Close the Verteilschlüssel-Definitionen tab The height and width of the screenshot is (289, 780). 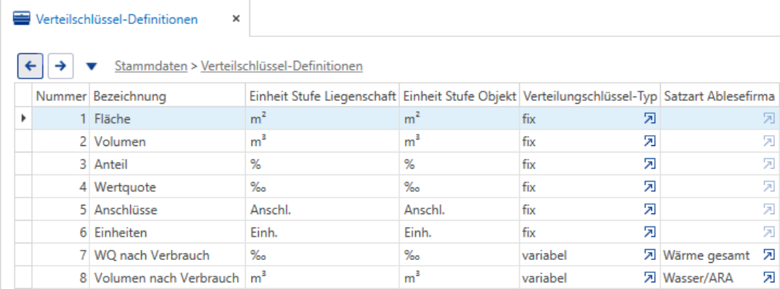pos(236,19)
